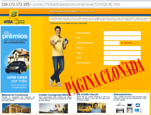Click the Banco do Brasil logo
This screenshot has width=151, height=115.
[x=14, y=14]
